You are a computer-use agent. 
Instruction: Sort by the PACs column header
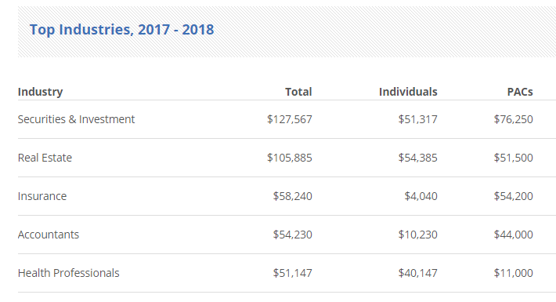[520, 92]
